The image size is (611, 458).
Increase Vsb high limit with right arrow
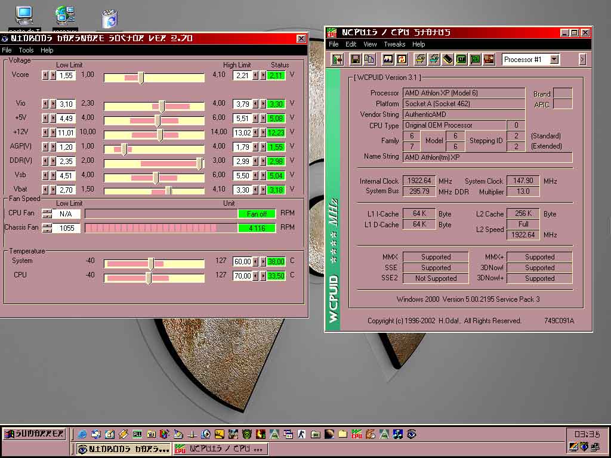coord(263,176)
